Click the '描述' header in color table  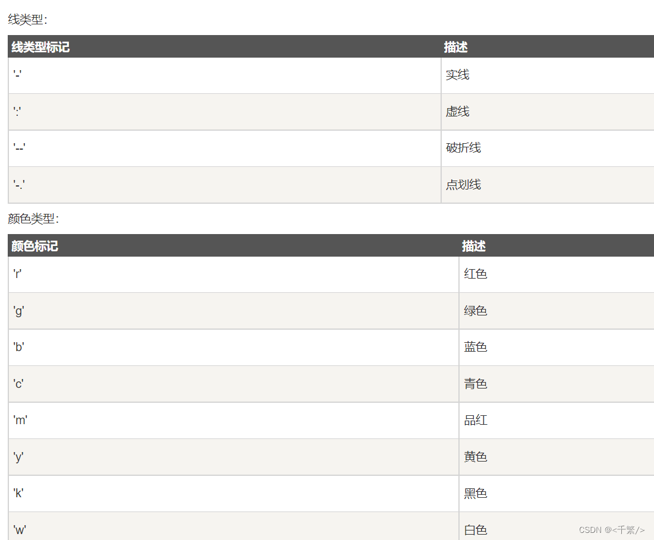473,246
